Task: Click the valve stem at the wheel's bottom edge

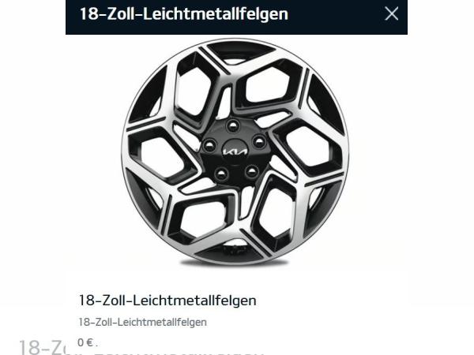Action: pyautogui.click(x=235, y=246)
